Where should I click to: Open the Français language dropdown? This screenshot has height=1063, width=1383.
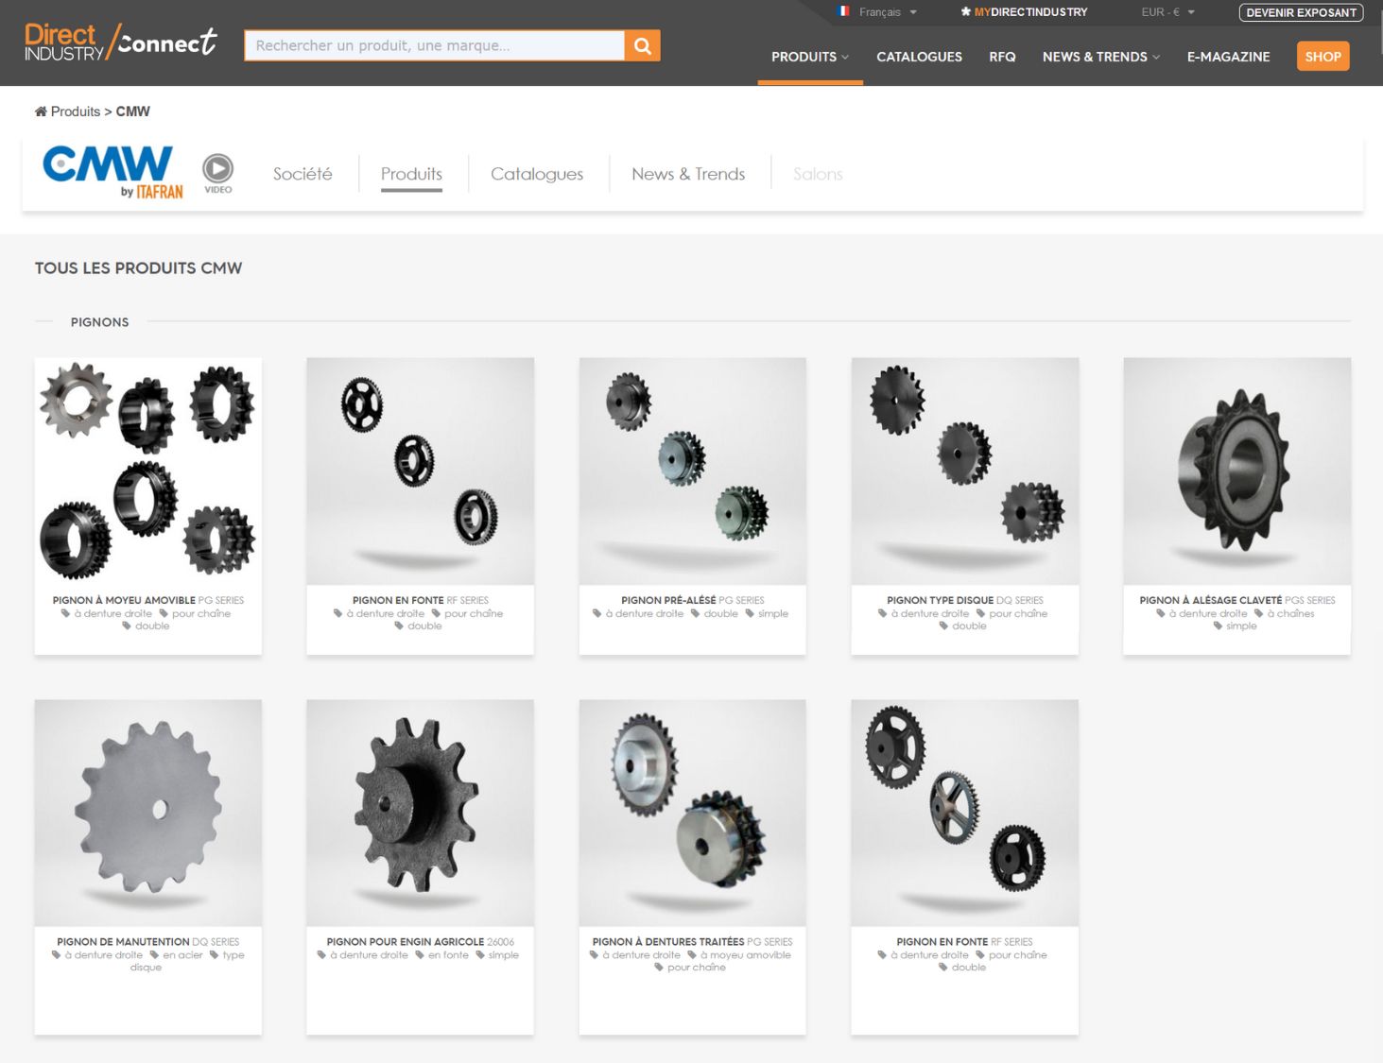pyautogui.click(x=887, y=12)
